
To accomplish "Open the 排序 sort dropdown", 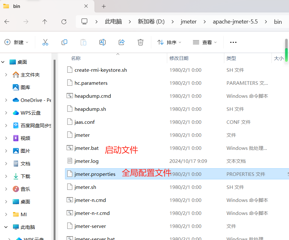I will pos(169,43).
